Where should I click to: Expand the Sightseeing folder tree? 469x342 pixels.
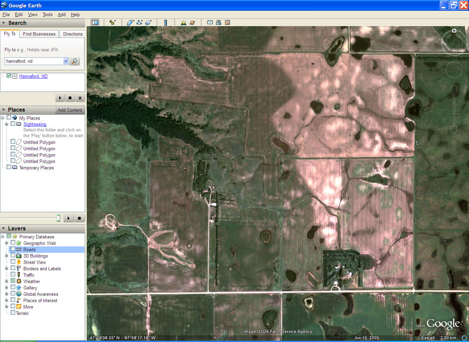[6, 124]
